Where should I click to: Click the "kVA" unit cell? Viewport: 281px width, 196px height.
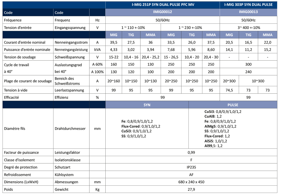click(97, 50)
